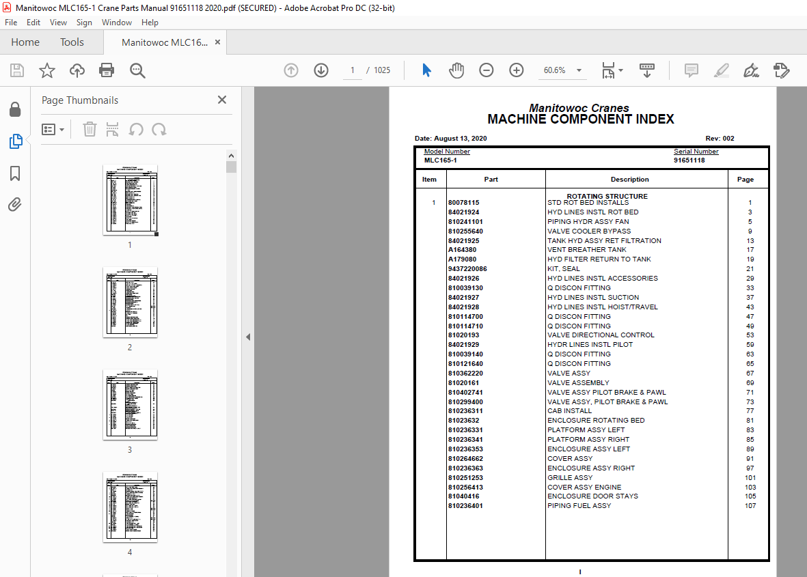807x577 pixels.
Task: Open the File menu
Action: [11, 22]
